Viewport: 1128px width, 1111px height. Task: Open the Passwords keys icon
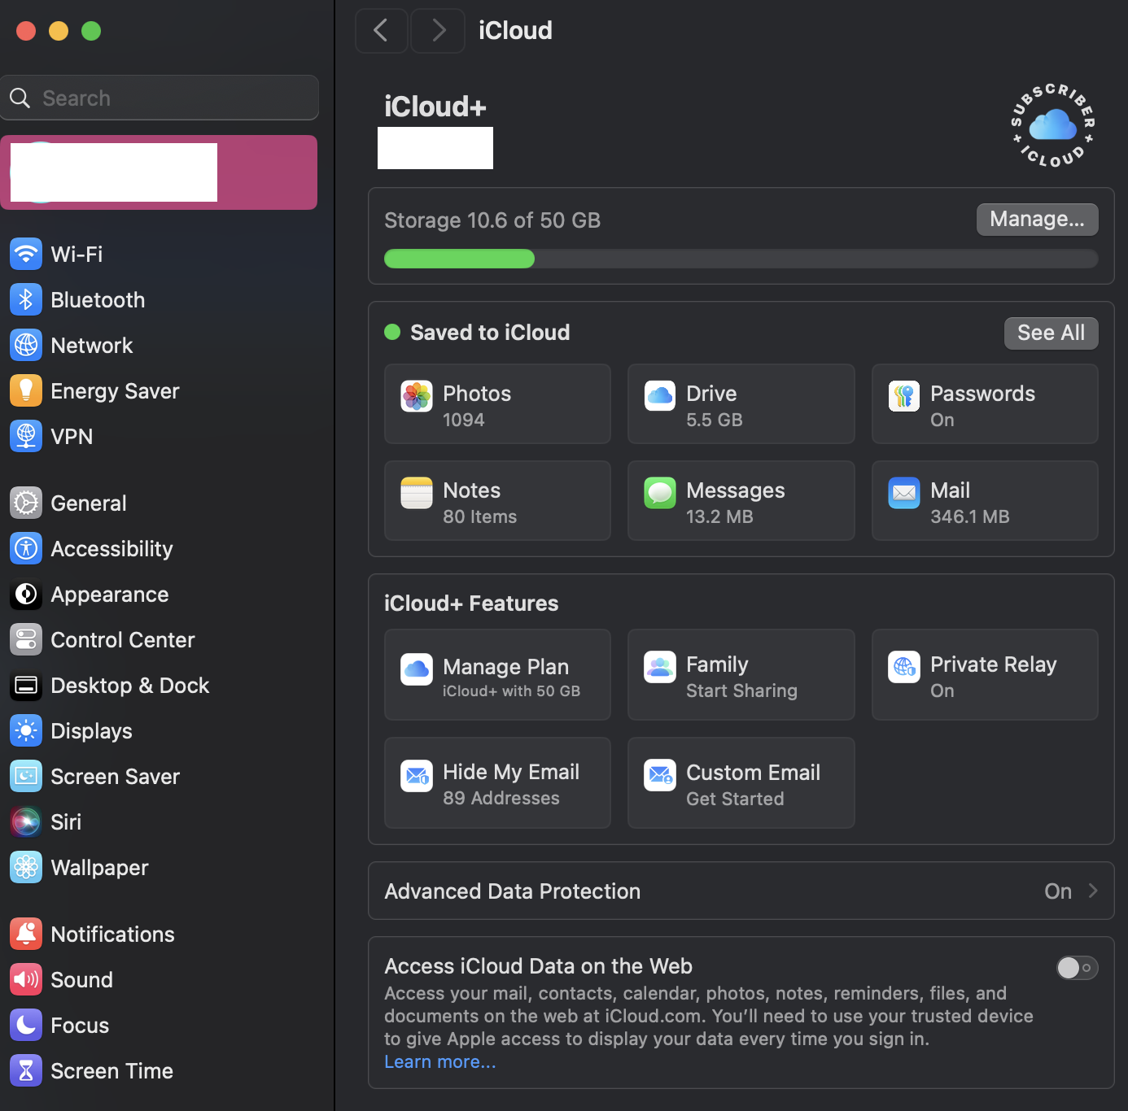tap(904, 396)
